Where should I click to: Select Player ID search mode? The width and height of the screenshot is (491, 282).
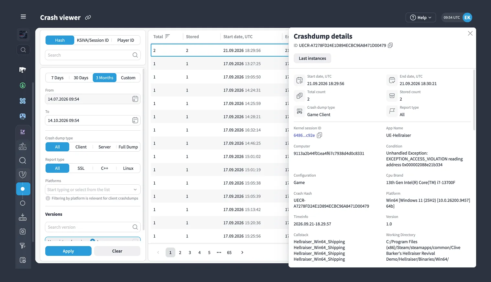(x=126, y=40)
